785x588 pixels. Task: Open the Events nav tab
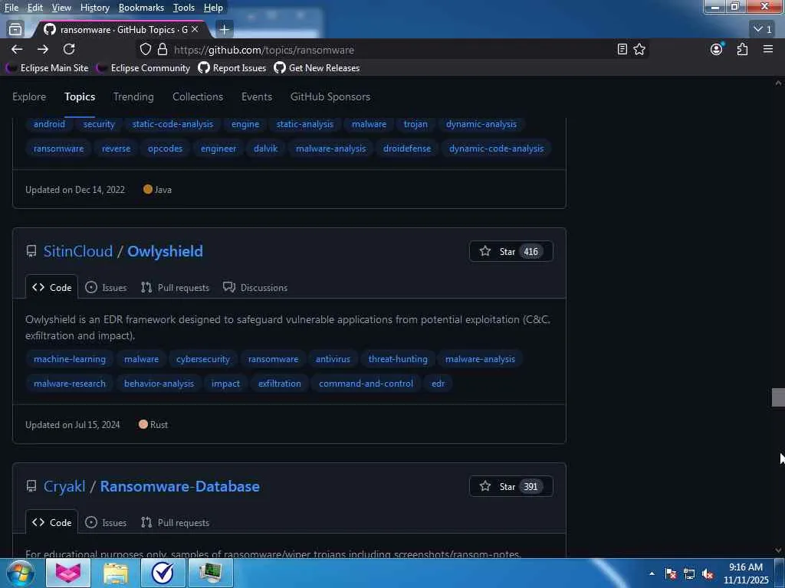pos(257,96)
